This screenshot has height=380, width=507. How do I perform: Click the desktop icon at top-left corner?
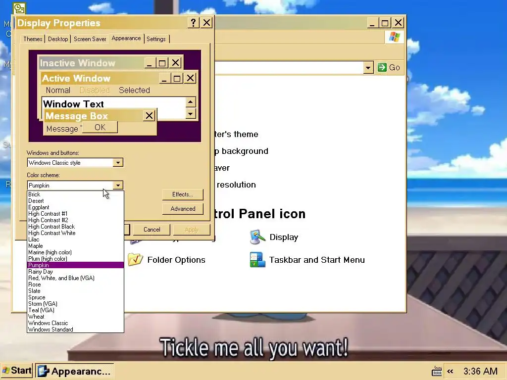[x=19, y=9]
